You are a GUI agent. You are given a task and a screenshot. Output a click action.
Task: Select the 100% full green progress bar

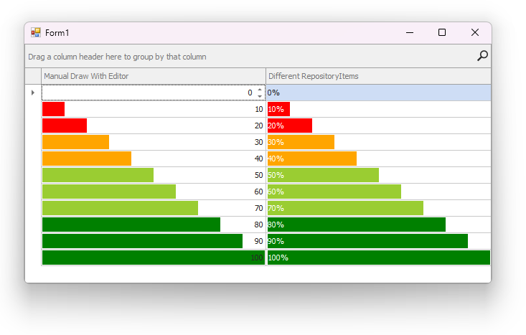[x=378, y=258]
